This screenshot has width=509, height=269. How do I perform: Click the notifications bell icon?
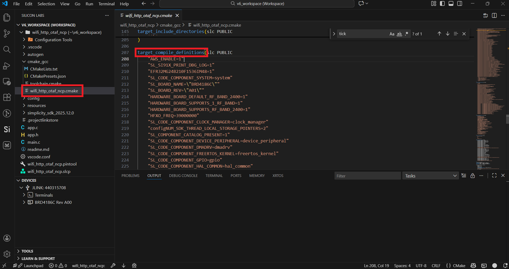(505, 265)
